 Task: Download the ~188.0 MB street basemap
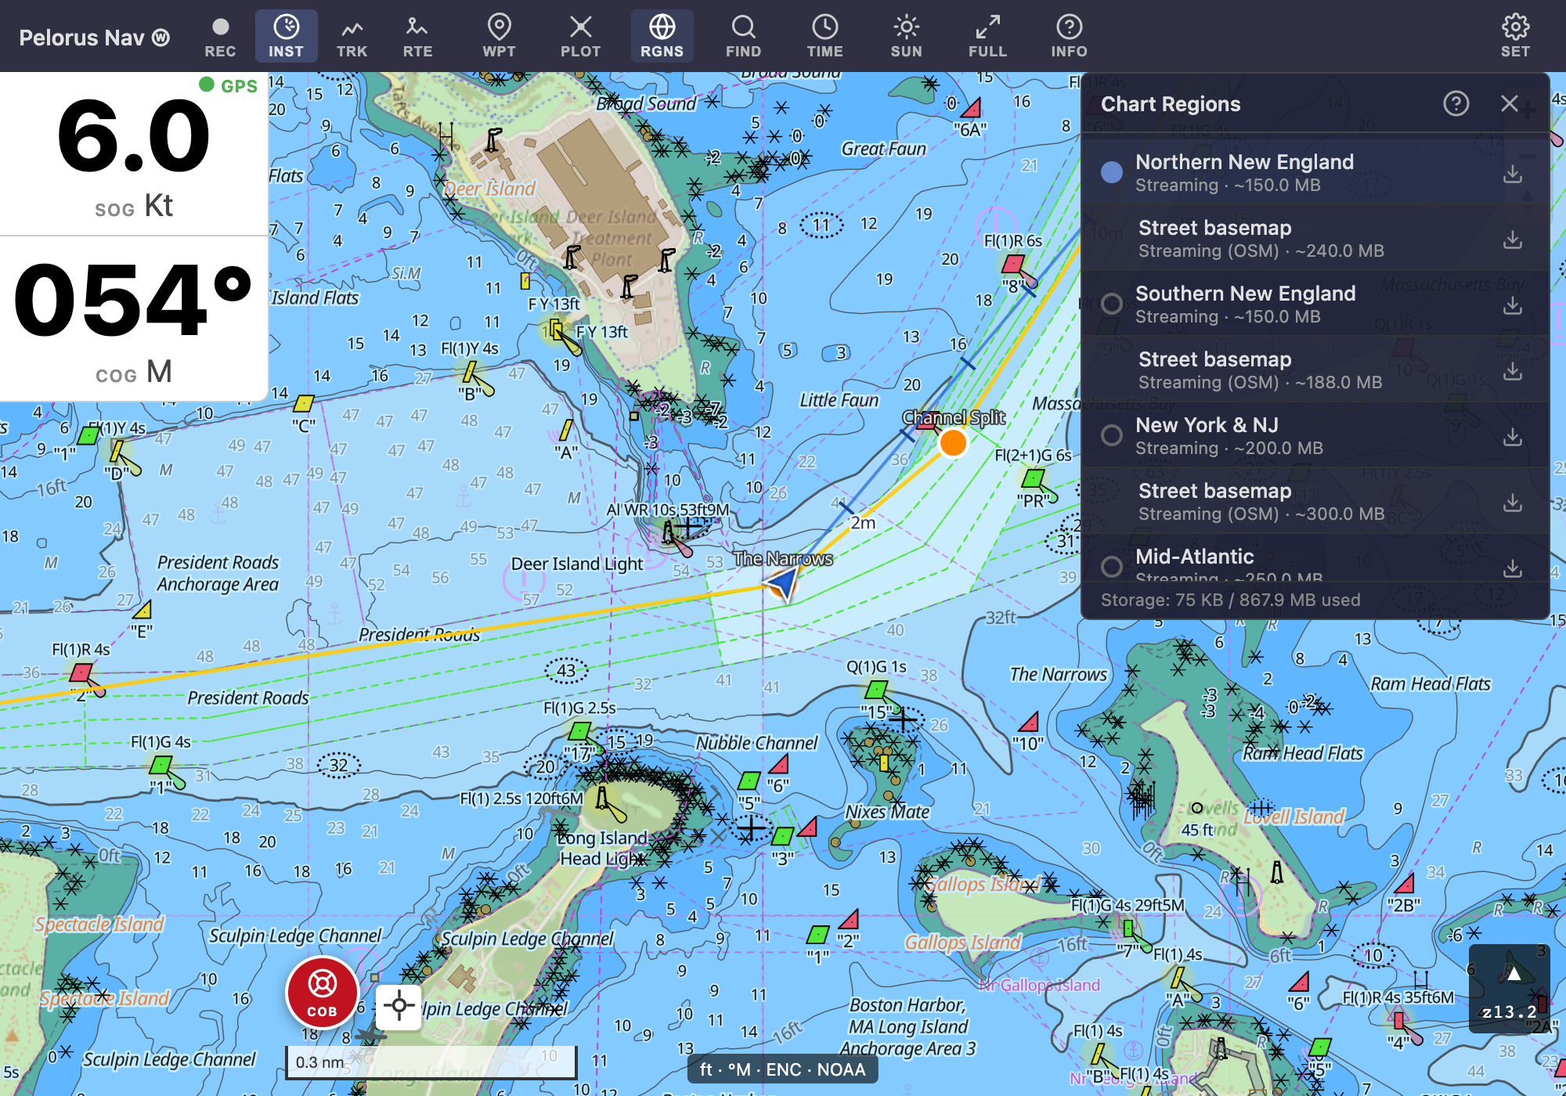(x=1513, y=371)
